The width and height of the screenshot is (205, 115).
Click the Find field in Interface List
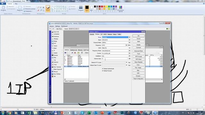pyautogui.click(x=159, y=53)
